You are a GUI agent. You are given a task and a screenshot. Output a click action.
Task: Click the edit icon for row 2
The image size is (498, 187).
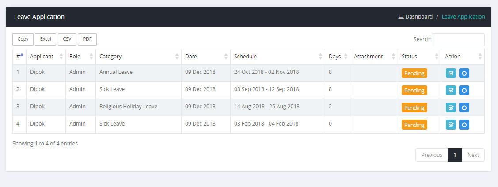(451, 91)
